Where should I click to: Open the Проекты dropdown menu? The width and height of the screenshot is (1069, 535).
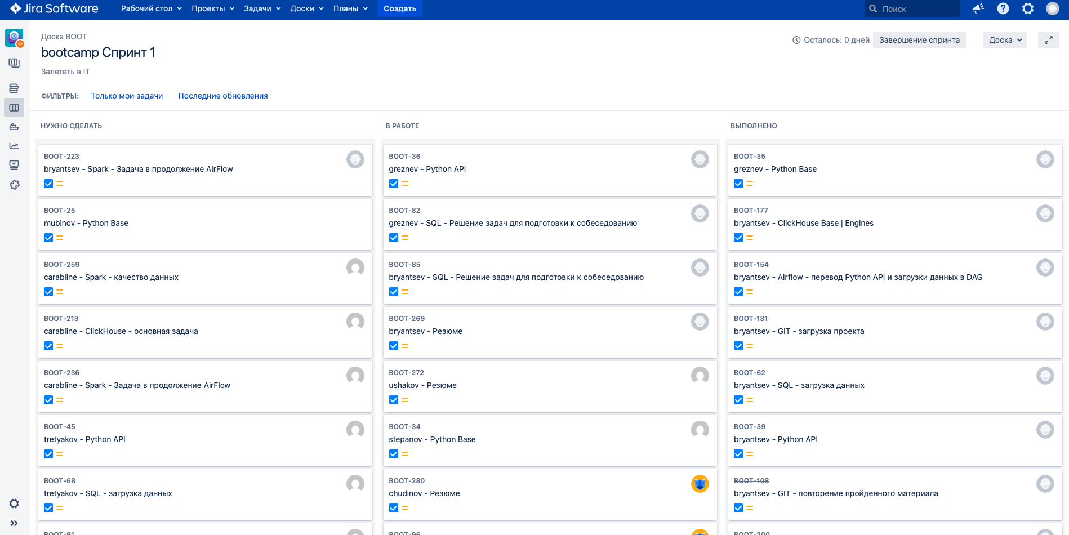point(212,8)
